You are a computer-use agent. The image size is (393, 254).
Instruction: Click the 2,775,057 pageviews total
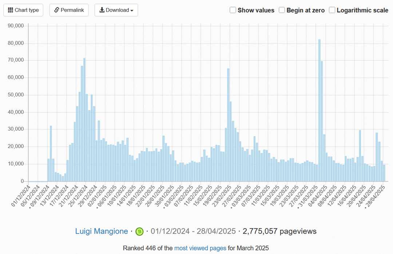[x=279, y=231]
